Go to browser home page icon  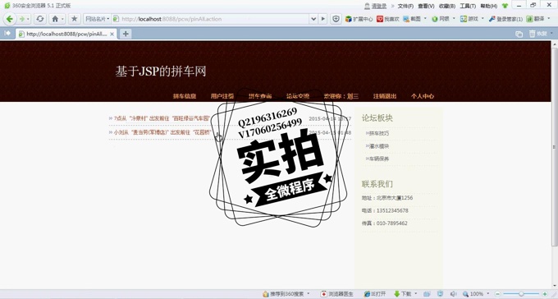55,19
